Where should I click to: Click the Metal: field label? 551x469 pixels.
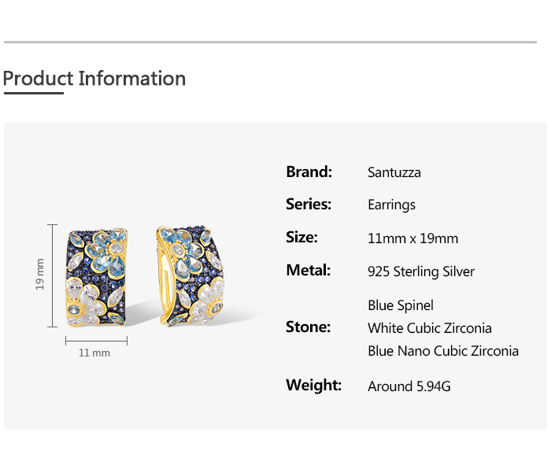[308, 271]
